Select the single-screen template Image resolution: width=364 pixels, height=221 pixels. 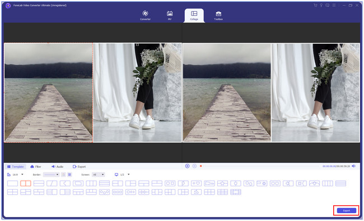[x=12, y=184]
